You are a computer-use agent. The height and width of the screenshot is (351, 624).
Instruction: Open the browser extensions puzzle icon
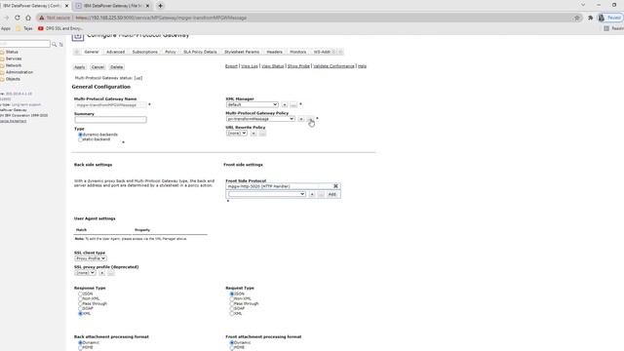point(591,18)
